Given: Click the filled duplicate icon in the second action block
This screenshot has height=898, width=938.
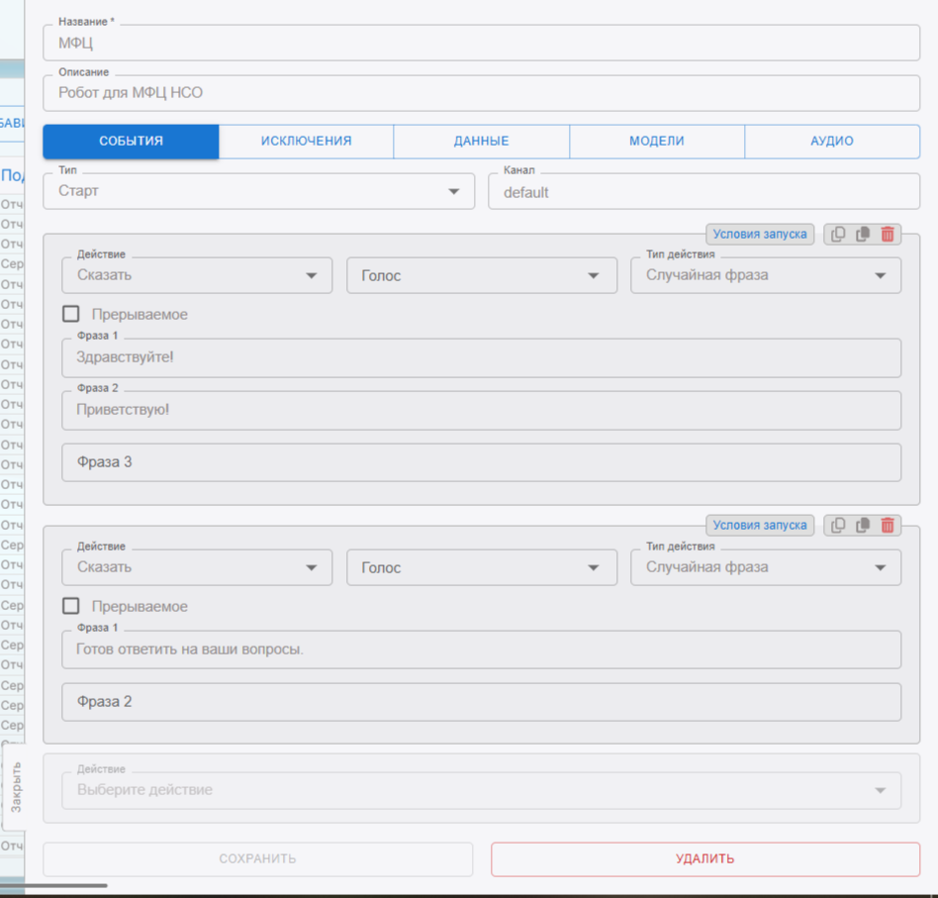Looking at the screenshot, I should 863,526.
